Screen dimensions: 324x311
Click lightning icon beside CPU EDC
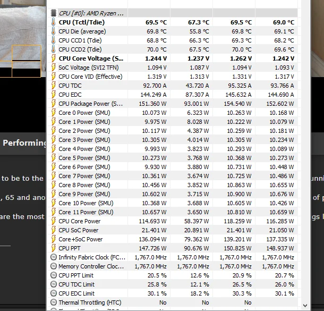54,95
